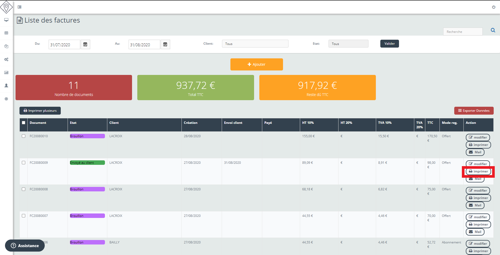Open the gears settings icon in sidebar
This screenshot has height=255, width=500.
6,59
